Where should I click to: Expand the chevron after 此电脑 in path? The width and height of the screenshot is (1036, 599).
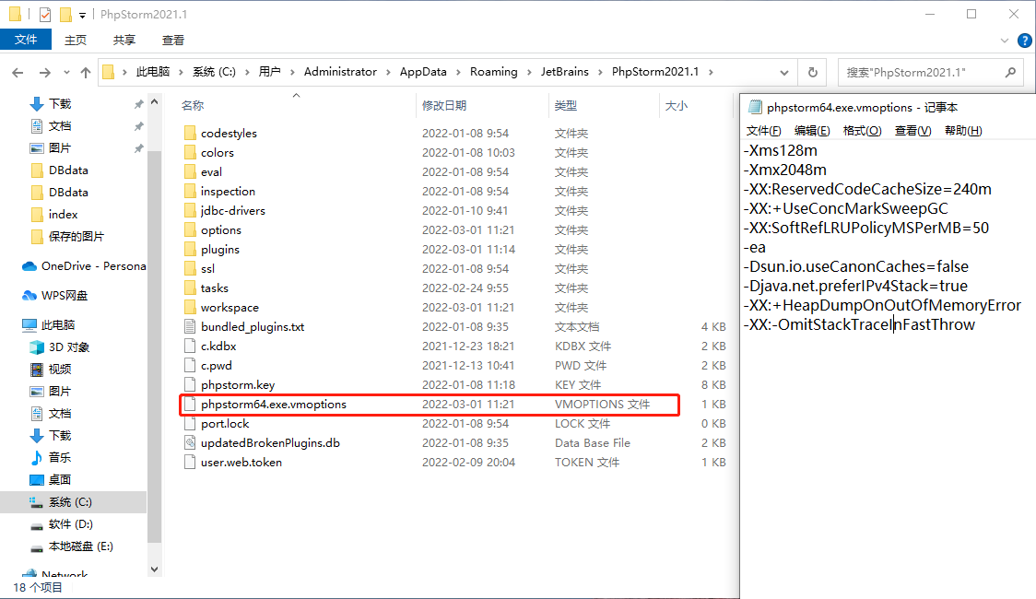point(181,73)
